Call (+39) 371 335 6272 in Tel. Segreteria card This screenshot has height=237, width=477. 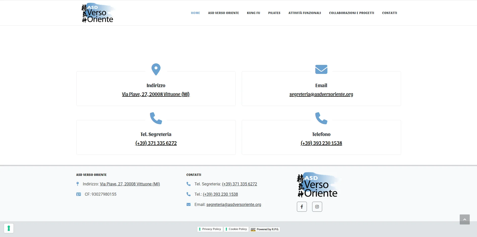click(x=156, y=143)
